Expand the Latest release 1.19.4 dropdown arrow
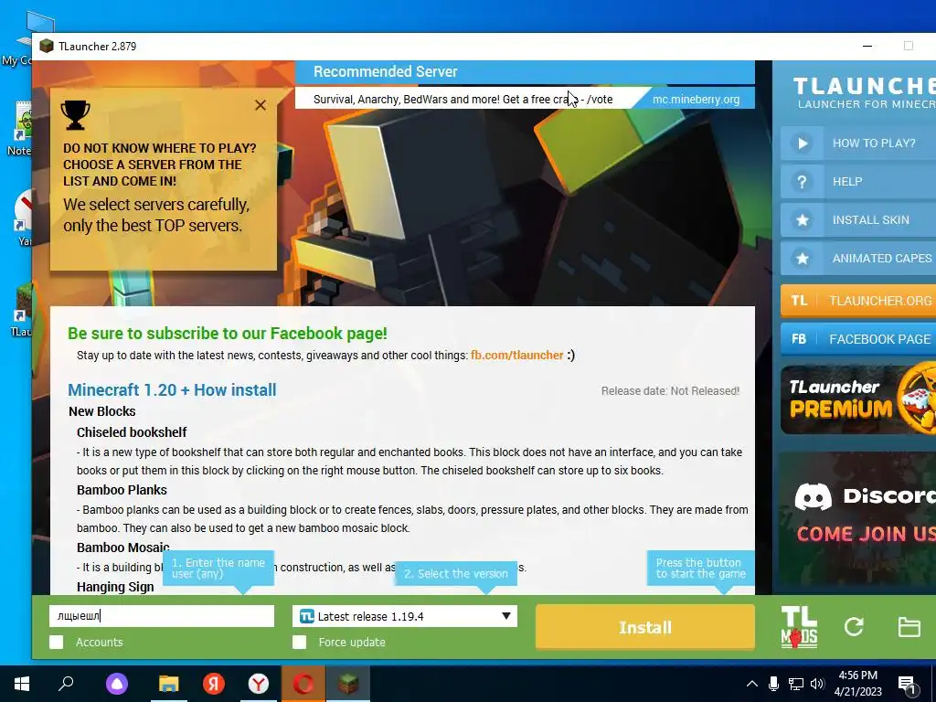 click(506, 616)
